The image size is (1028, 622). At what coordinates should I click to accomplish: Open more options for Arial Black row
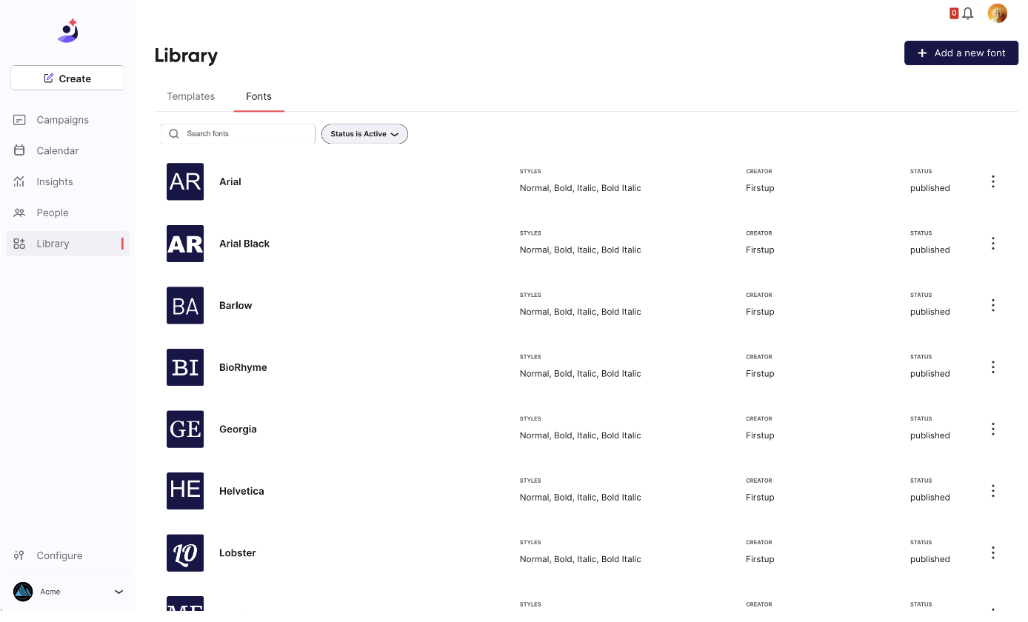pyautogui.click(x=993, y=244)
